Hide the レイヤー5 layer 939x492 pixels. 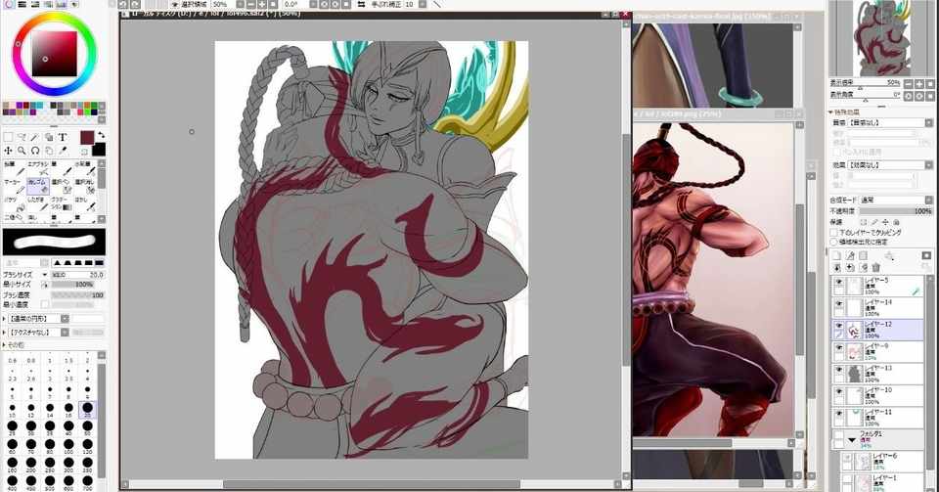(839, 282)
